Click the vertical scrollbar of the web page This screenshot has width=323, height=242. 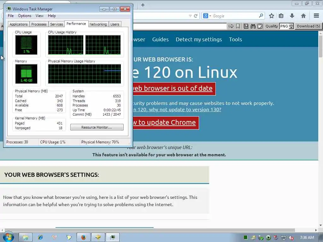320,46
